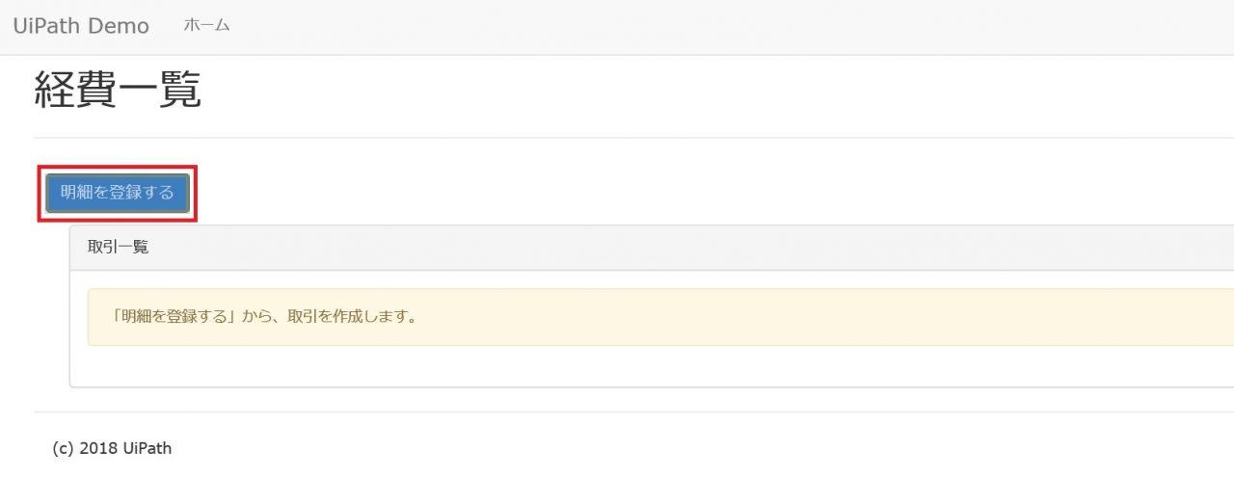
Task: Open the ホーム navigation item
Action: (206, 26)
